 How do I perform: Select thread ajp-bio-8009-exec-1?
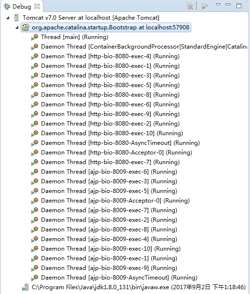(109, 258)
